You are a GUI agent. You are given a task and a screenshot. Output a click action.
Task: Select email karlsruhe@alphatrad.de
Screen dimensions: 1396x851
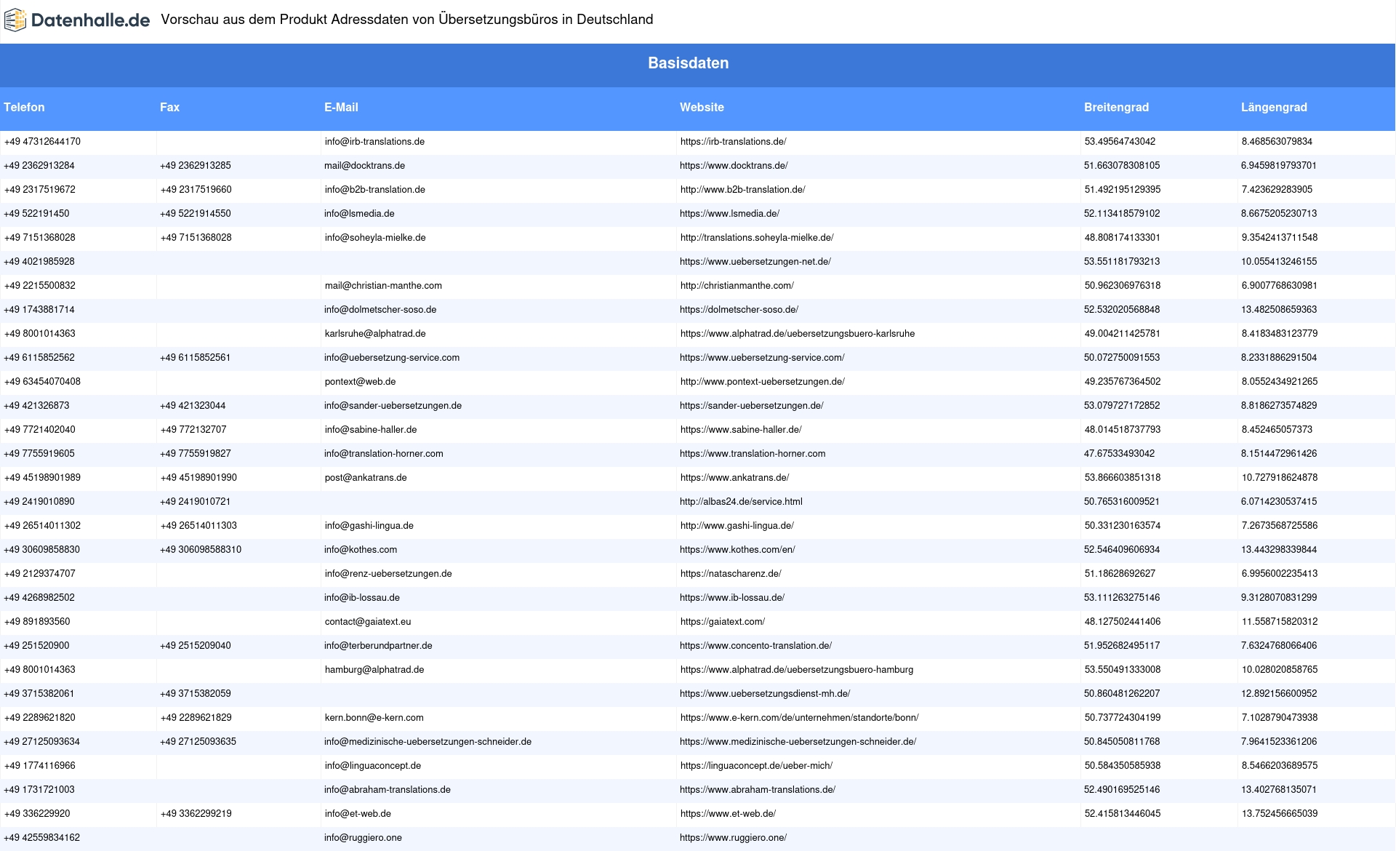[x=375, y=334]
